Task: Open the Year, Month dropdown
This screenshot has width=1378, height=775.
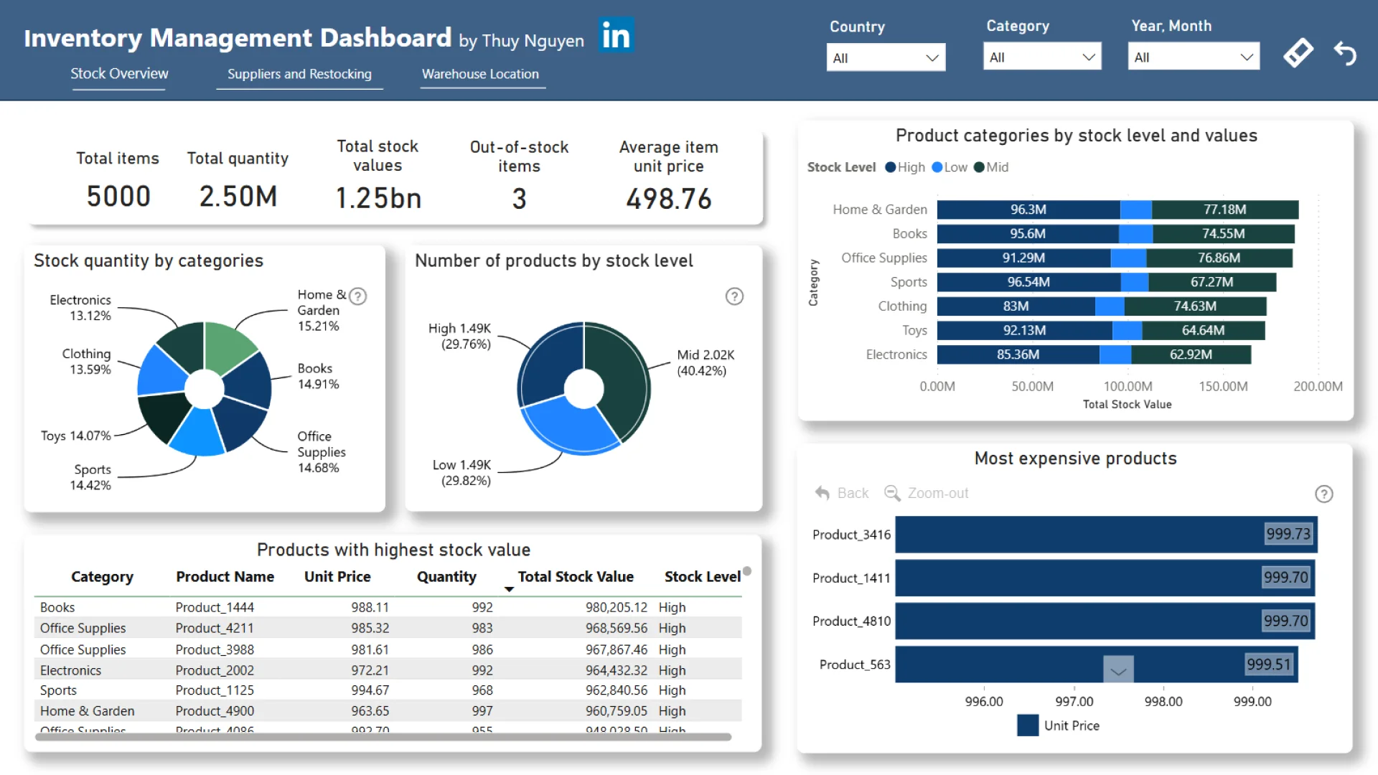Action: (x=1194, y=57)
